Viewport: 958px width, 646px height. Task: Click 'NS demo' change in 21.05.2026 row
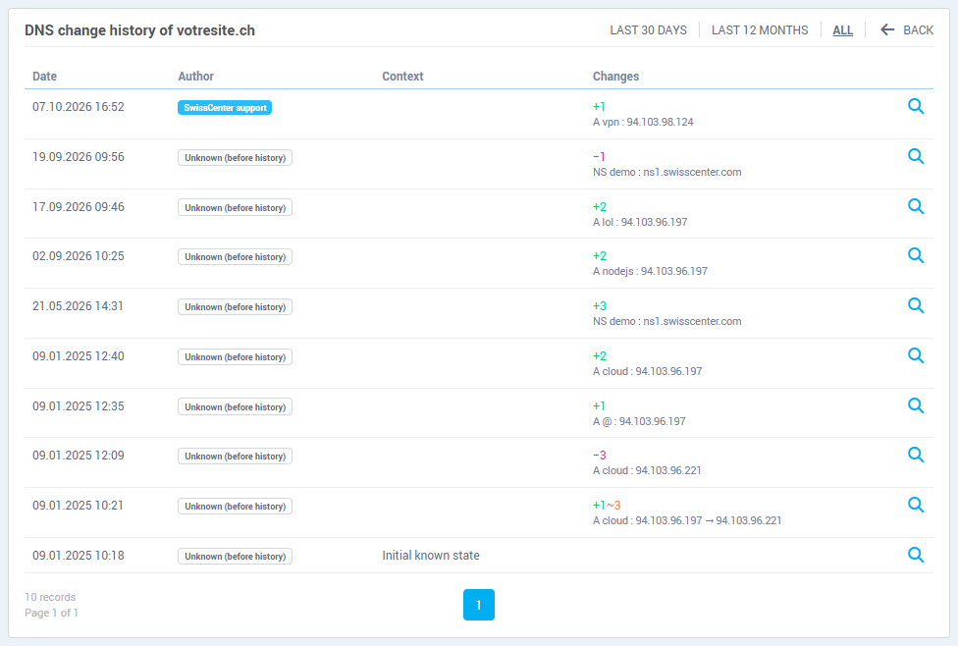point(666,321)
